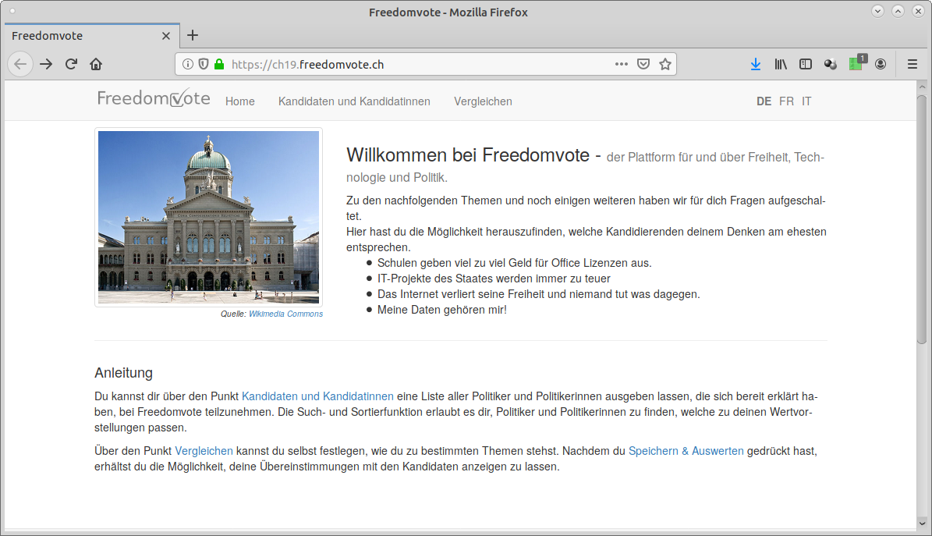Image resolution: width=932 pixels, height=536 pixels.
Task: Close the Firefox window
Action: click(918, 11)
